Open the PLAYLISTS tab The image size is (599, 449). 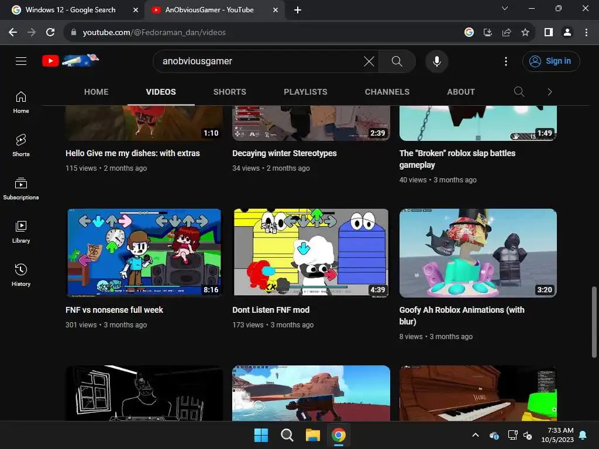pyautogui.click(x=305, y=92)
